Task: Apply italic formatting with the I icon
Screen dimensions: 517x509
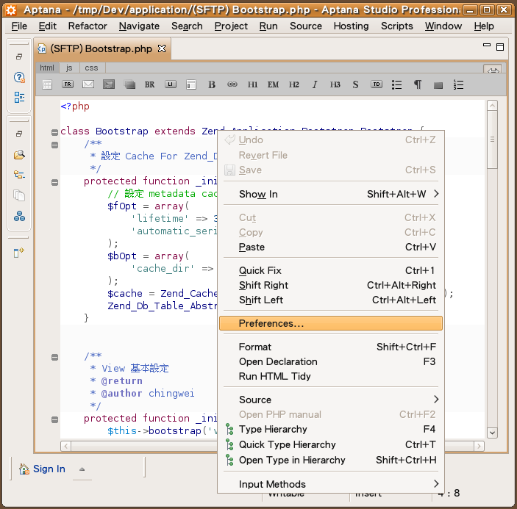Action: [315, 84]
